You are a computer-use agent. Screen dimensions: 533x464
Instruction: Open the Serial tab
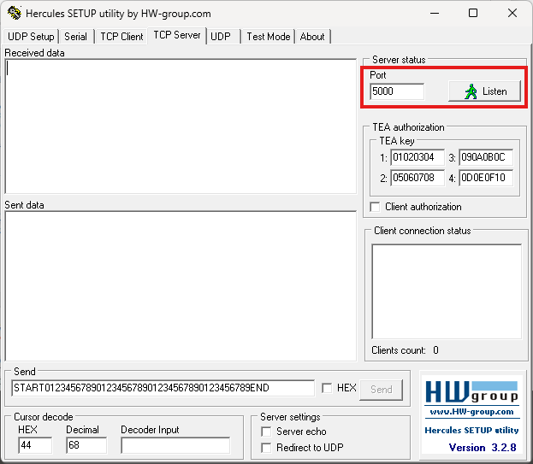pos(75,37)
